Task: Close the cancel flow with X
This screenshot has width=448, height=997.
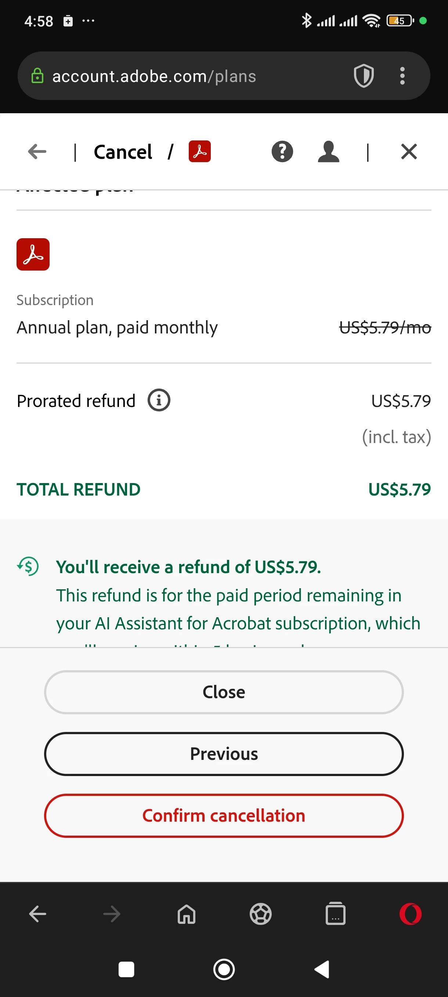Action: pos(409,151)
